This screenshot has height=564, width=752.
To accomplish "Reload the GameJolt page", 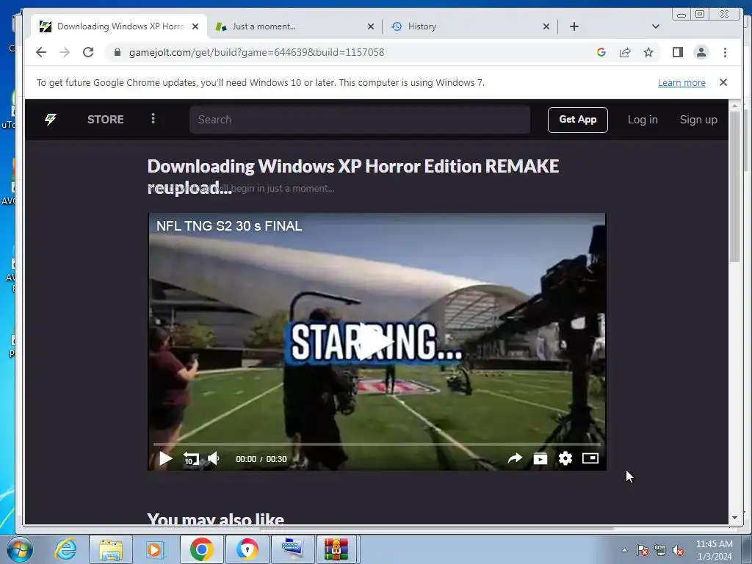I will coord(88,52).
